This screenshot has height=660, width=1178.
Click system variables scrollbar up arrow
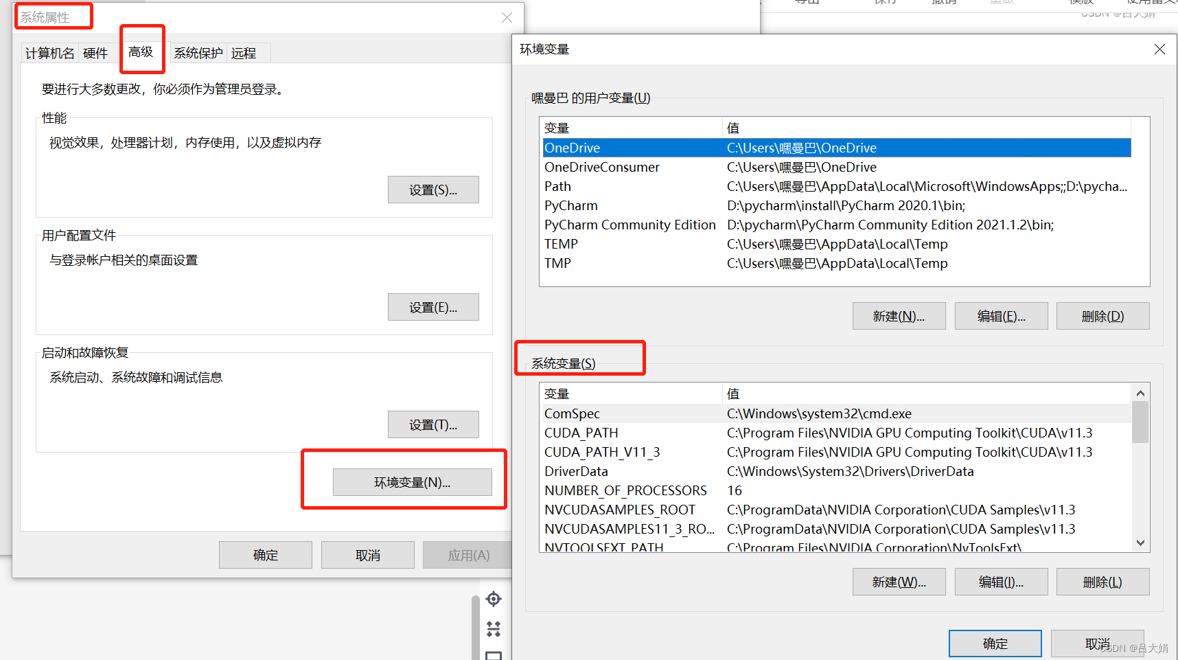(x=1140, y=393)
